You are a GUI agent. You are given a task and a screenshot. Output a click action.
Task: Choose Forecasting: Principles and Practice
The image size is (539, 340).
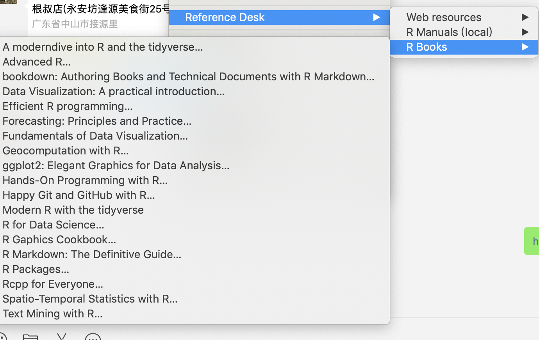tap(97, 121)
